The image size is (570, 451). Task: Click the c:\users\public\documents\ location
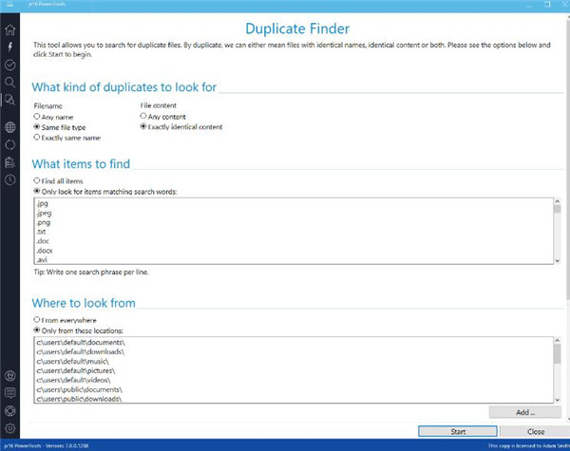pyautogui.click(x=79, y=389)
